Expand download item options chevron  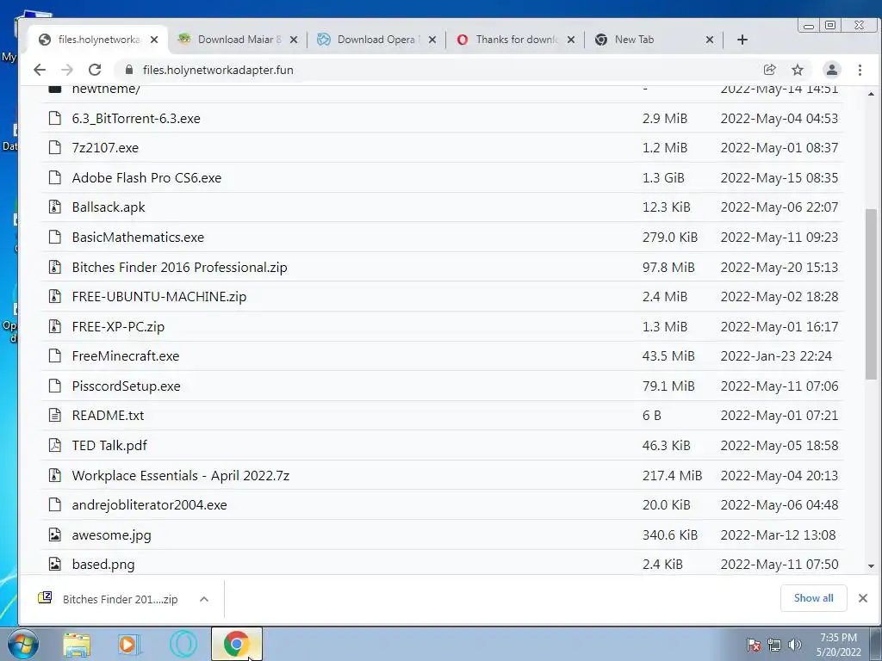pos(204,599)
